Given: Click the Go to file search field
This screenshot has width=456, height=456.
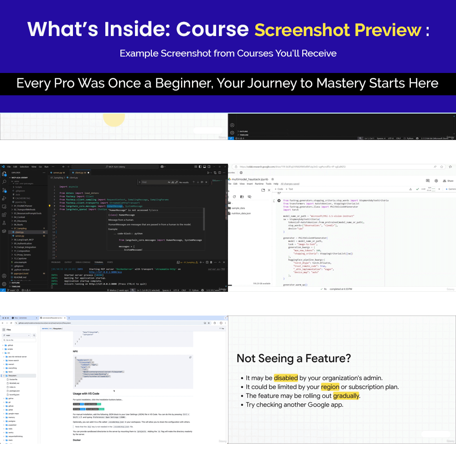Looking at the screenshot, I should click(18, 340).
